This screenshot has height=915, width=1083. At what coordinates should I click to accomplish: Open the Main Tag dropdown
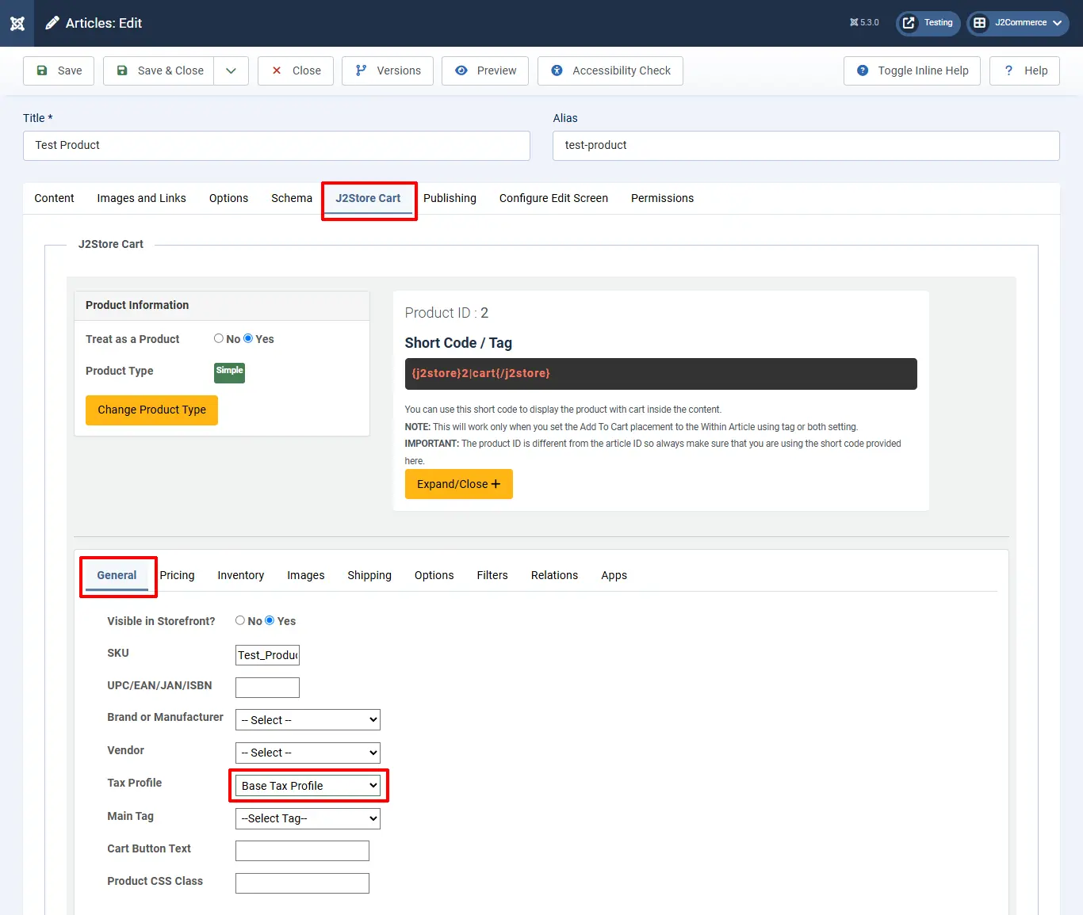[x=308, y=818]
